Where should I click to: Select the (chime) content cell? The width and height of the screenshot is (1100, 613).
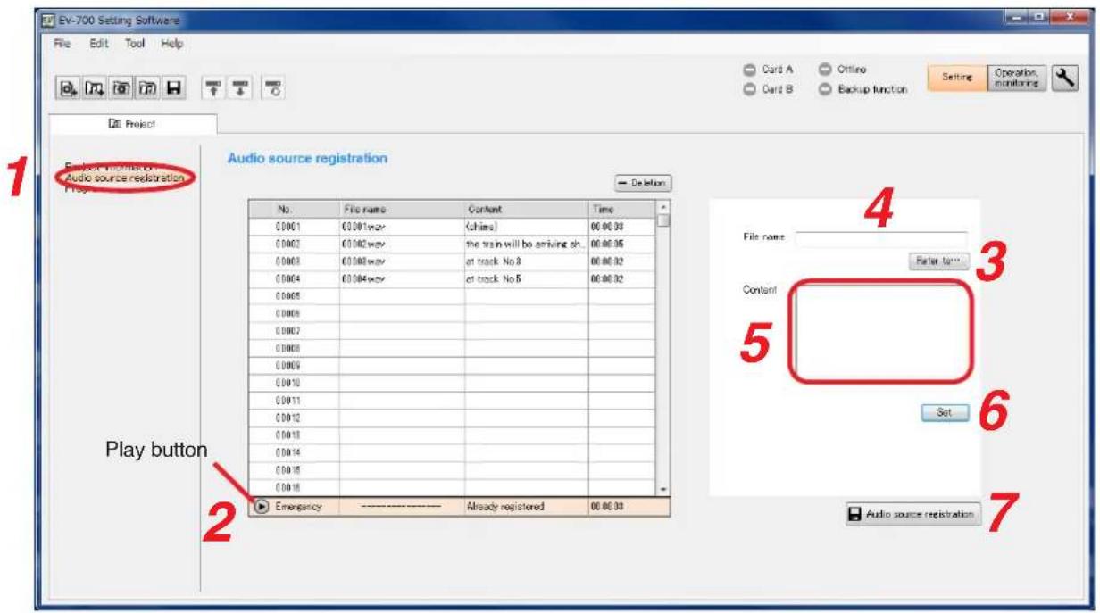(x=526, y=226)
